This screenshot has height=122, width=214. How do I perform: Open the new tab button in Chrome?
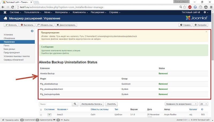click(x=36, y=2)
